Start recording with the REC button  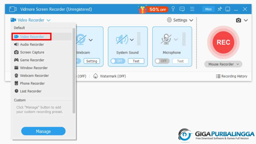[223, 42]
